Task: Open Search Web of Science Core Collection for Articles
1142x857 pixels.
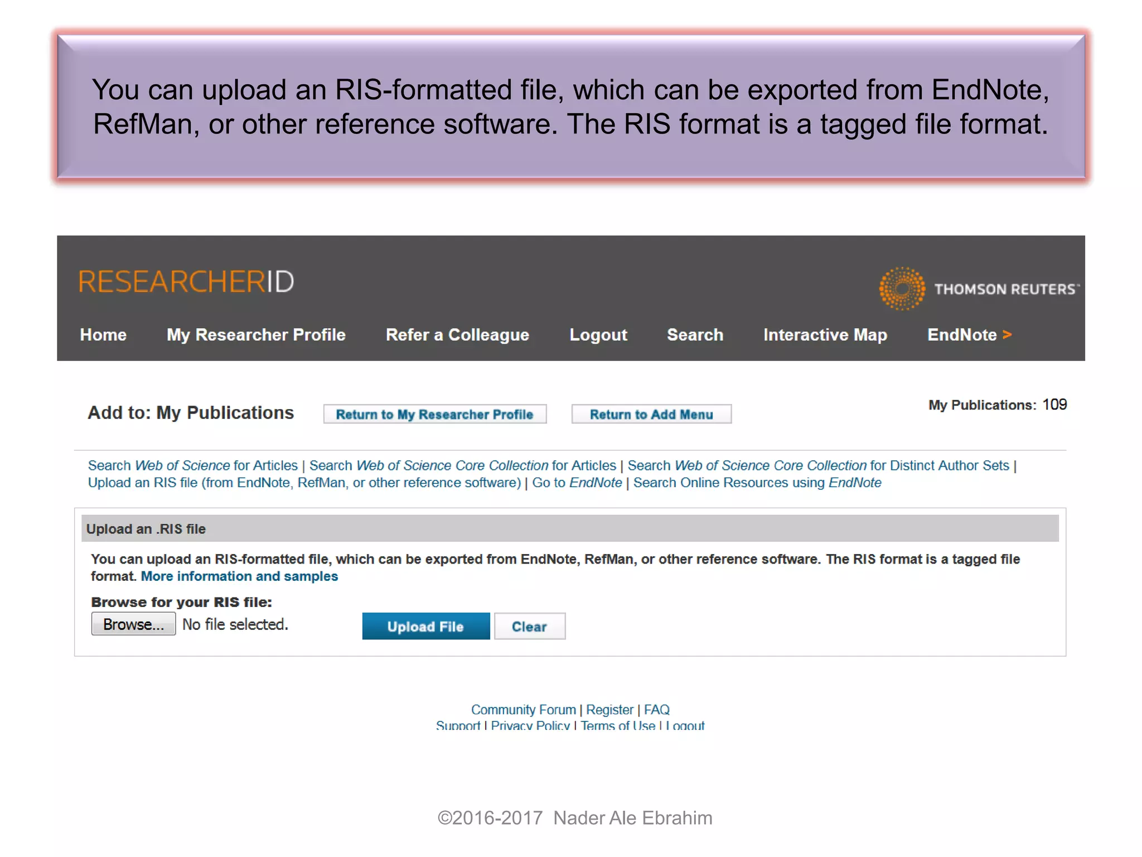Action: (x=463, y=465)
